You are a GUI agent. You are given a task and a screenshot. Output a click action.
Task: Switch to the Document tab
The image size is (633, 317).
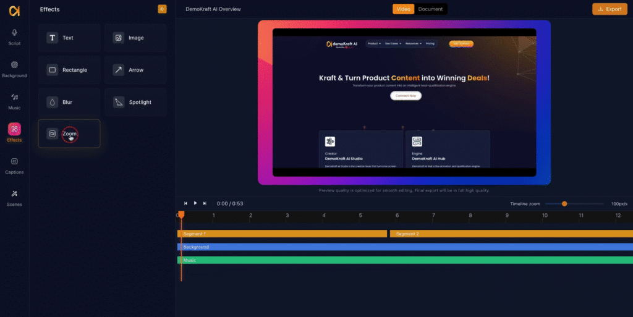point(430,9)
